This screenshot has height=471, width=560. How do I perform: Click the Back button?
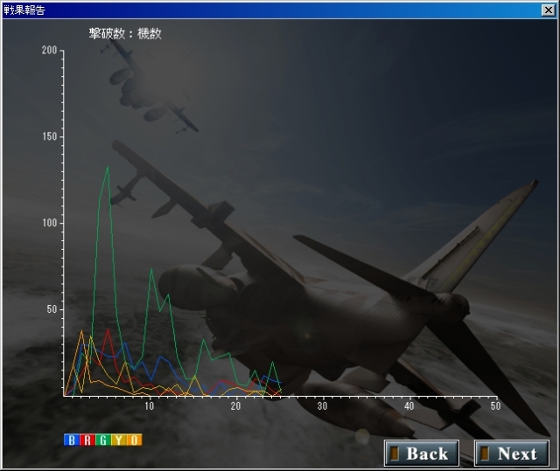pyautogui.click(x=422, y=454)
